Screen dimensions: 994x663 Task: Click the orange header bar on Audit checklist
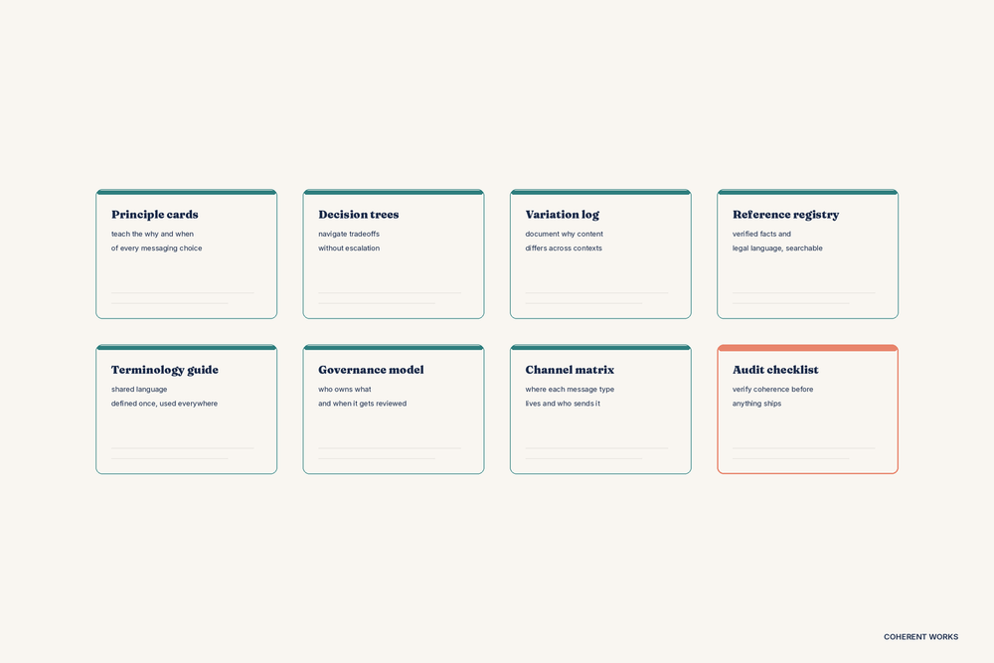pyautogui.click(x=807, y=348)
